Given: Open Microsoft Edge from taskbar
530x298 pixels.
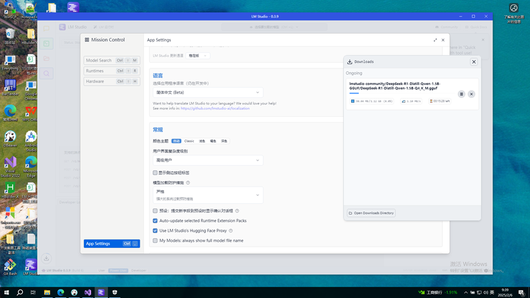Looking at the screenshot, I should tap(61, 292).
